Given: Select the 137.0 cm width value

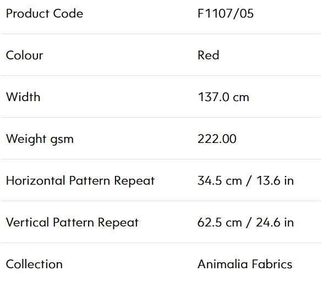Looking at the screenshot, I should [x=223, y=97].
